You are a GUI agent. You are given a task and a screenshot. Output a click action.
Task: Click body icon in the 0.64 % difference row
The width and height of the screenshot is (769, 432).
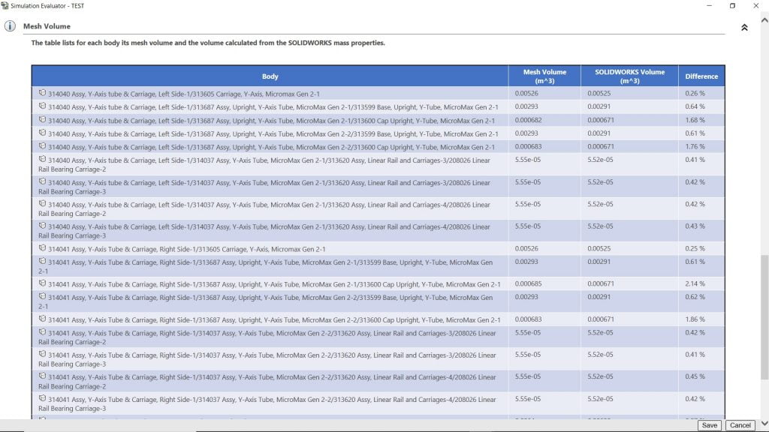tap(42, 106)
